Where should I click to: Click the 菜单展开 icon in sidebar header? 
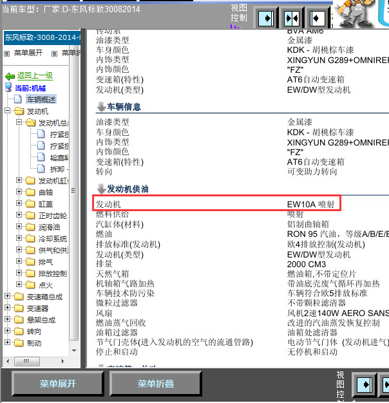(x=7, y=53)
